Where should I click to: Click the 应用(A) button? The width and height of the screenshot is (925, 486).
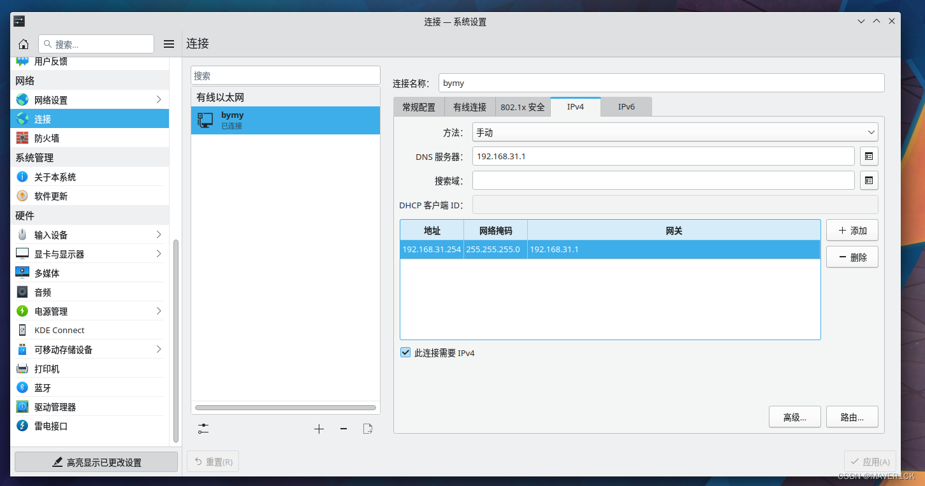pyautogui.click(x=870, y=462)
